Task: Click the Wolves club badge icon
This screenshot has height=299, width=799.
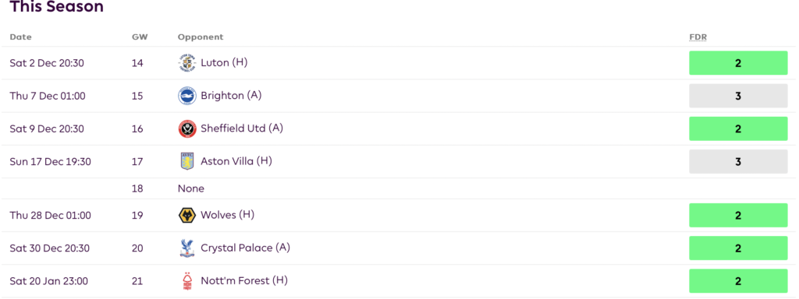Action: (187, 216)
